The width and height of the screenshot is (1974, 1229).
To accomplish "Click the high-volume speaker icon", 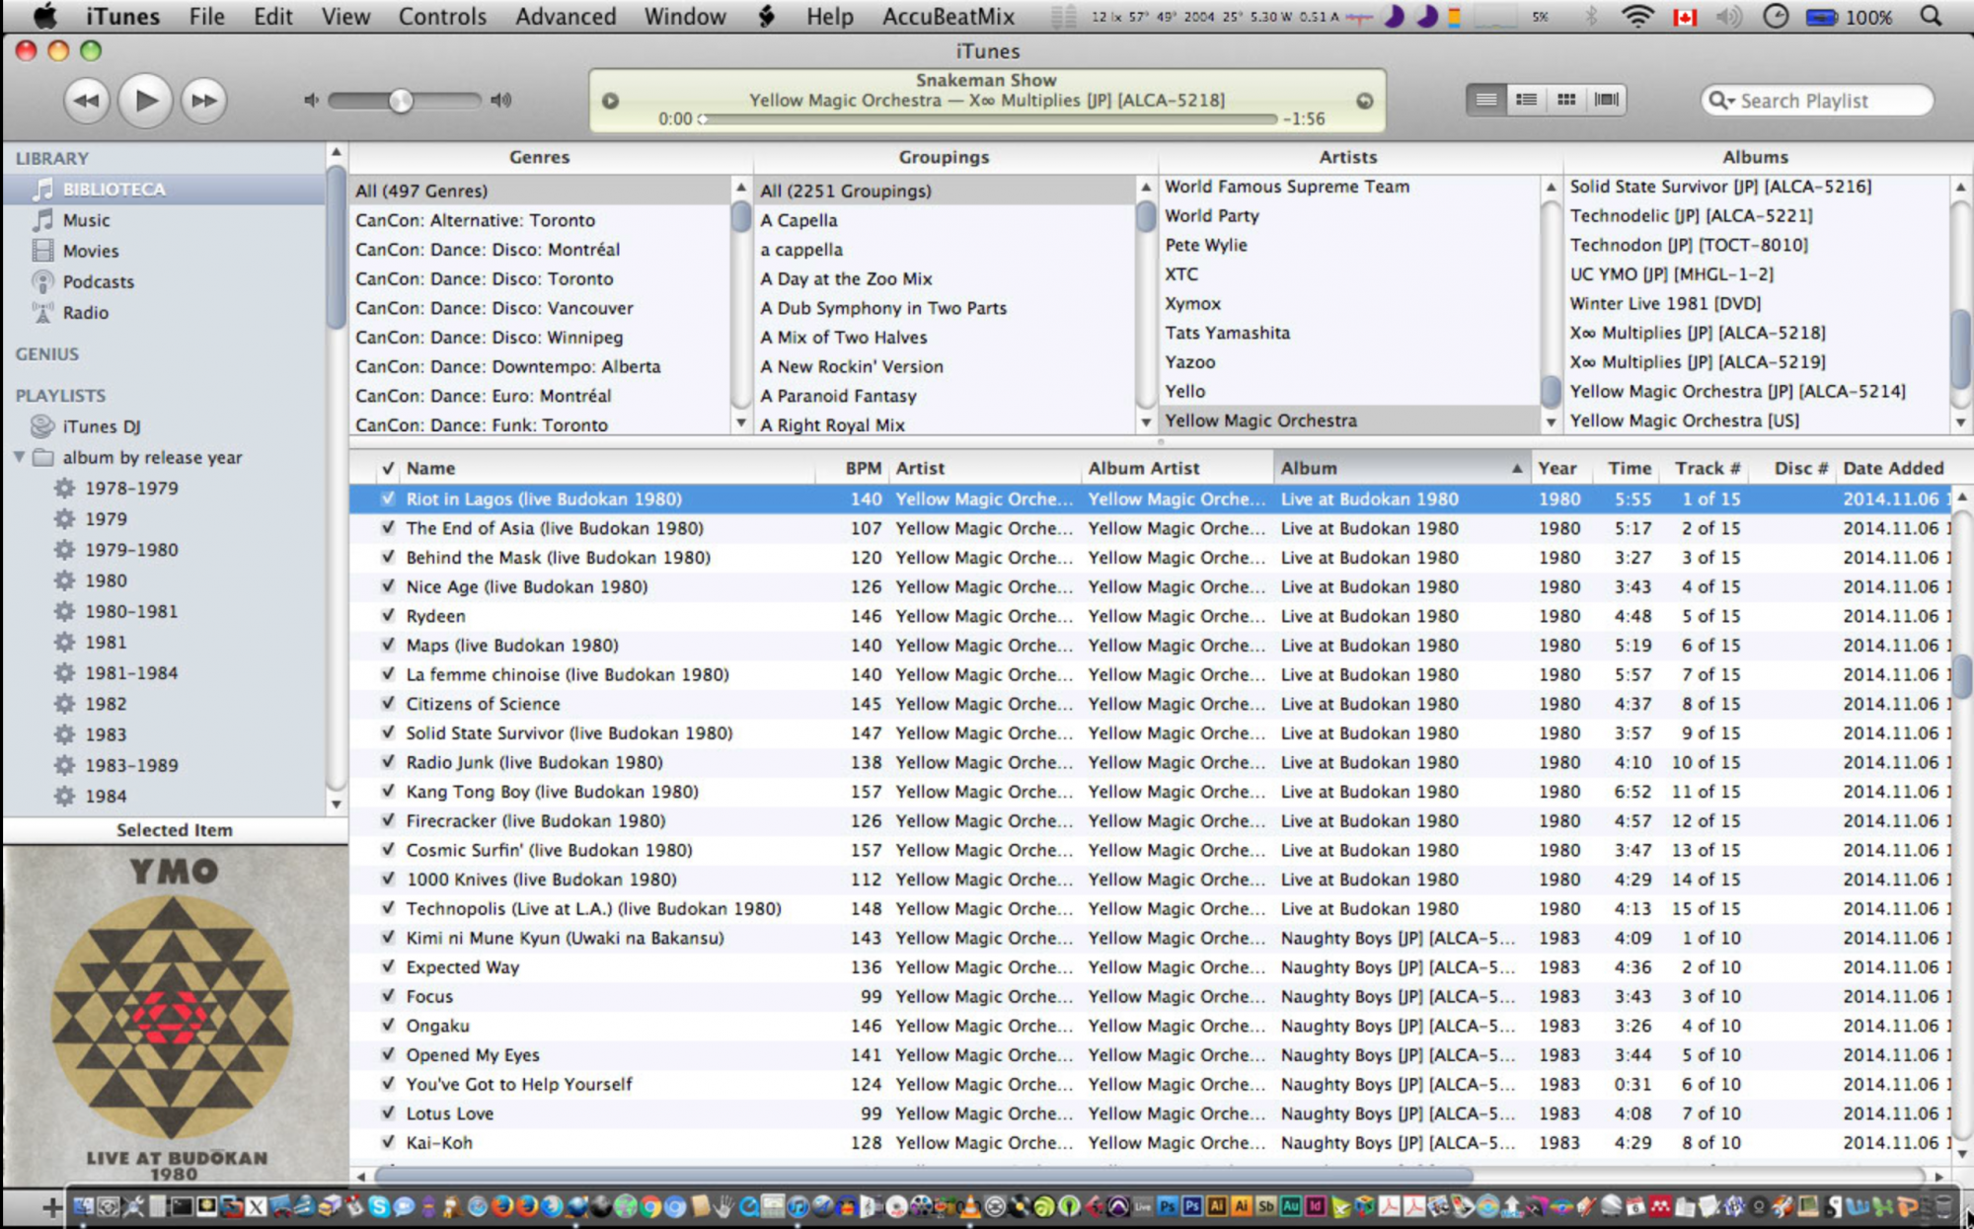I will [x=501, y=100].
